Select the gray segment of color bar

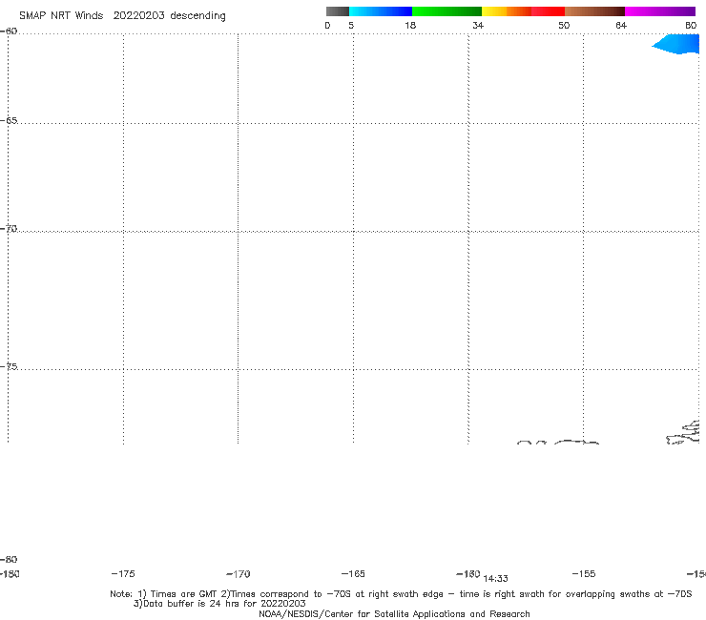point(337,11)
